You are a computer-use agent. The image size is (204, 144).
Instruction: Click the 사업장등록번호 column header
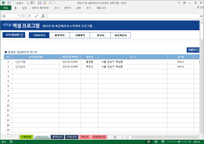(x=70, y=57)
